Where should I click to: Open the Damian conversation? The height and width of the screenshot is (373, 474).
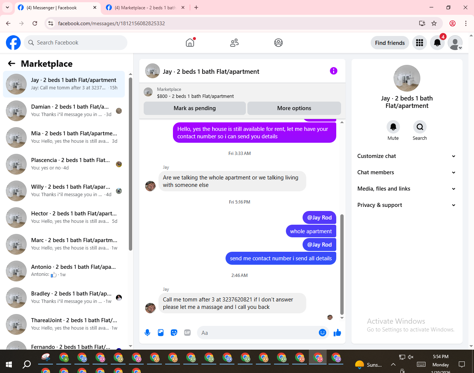click(64, 111)
